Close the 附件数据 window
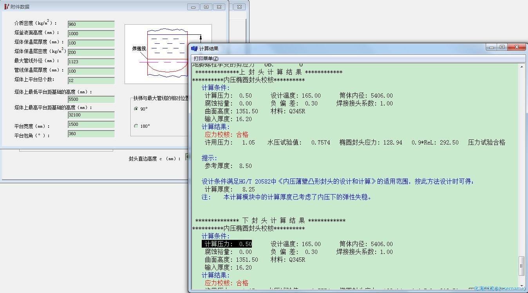Viewport: 528px width, 293px height. [219, 7]
